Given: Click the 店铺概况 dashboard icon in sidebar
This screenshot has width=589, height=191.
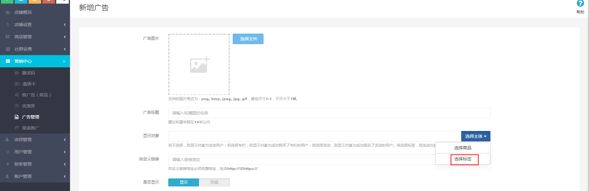Looking at the screenshot, I should [x=8, y=12].
